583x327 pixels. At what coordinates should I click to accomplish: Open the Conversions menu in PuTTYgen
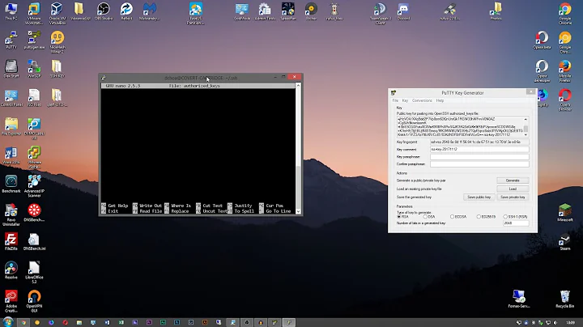point(421,100)
